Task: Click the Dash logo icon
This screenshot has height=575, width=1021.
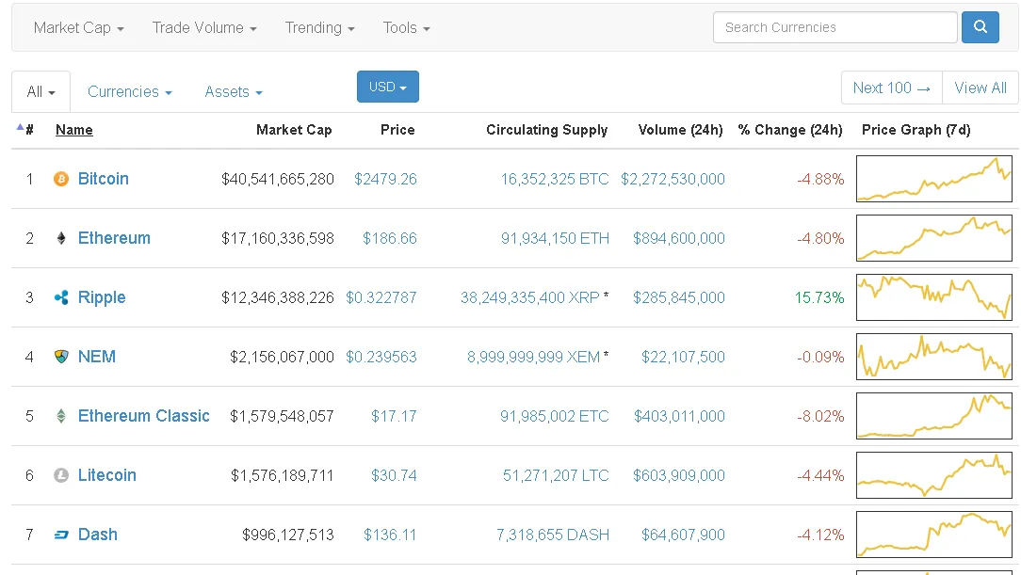Action: pos(61,535)
